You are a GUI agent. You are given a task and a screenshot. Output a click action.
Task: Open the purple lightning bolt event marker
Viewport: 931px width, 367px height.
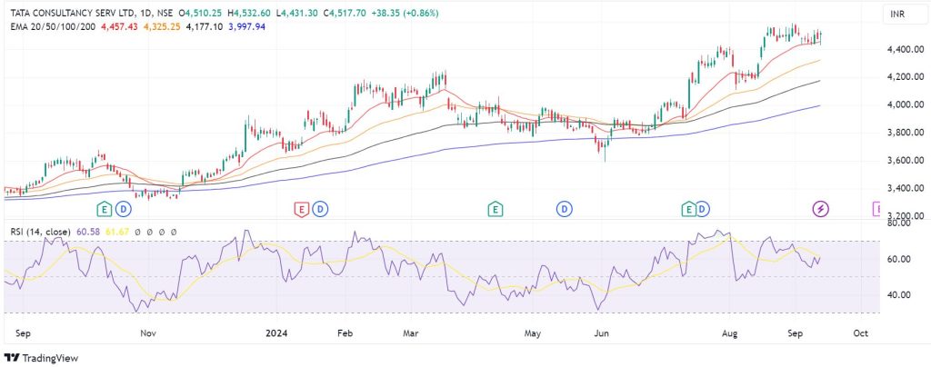(x=821, y=209)
